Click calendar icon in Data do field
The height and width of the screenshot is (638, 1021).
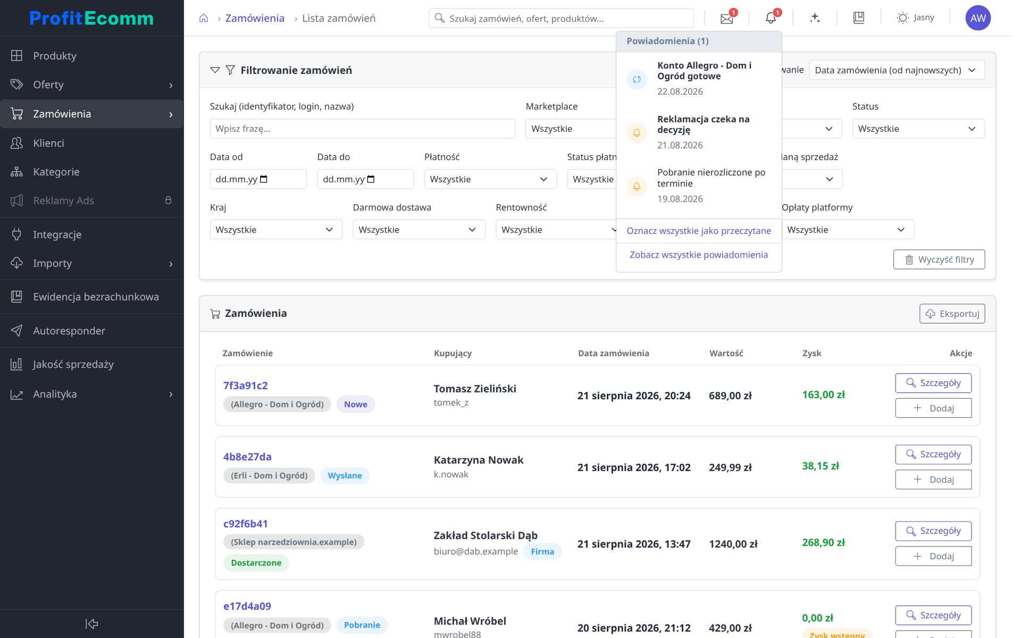pyautogui.click(x=371, y=179)
